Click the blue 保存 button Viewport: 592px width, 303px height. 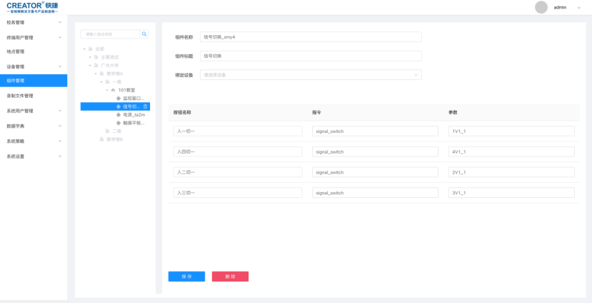click(186, 276)
